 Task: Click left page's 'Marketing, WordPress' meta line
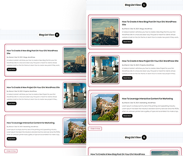tap(22, 126)
